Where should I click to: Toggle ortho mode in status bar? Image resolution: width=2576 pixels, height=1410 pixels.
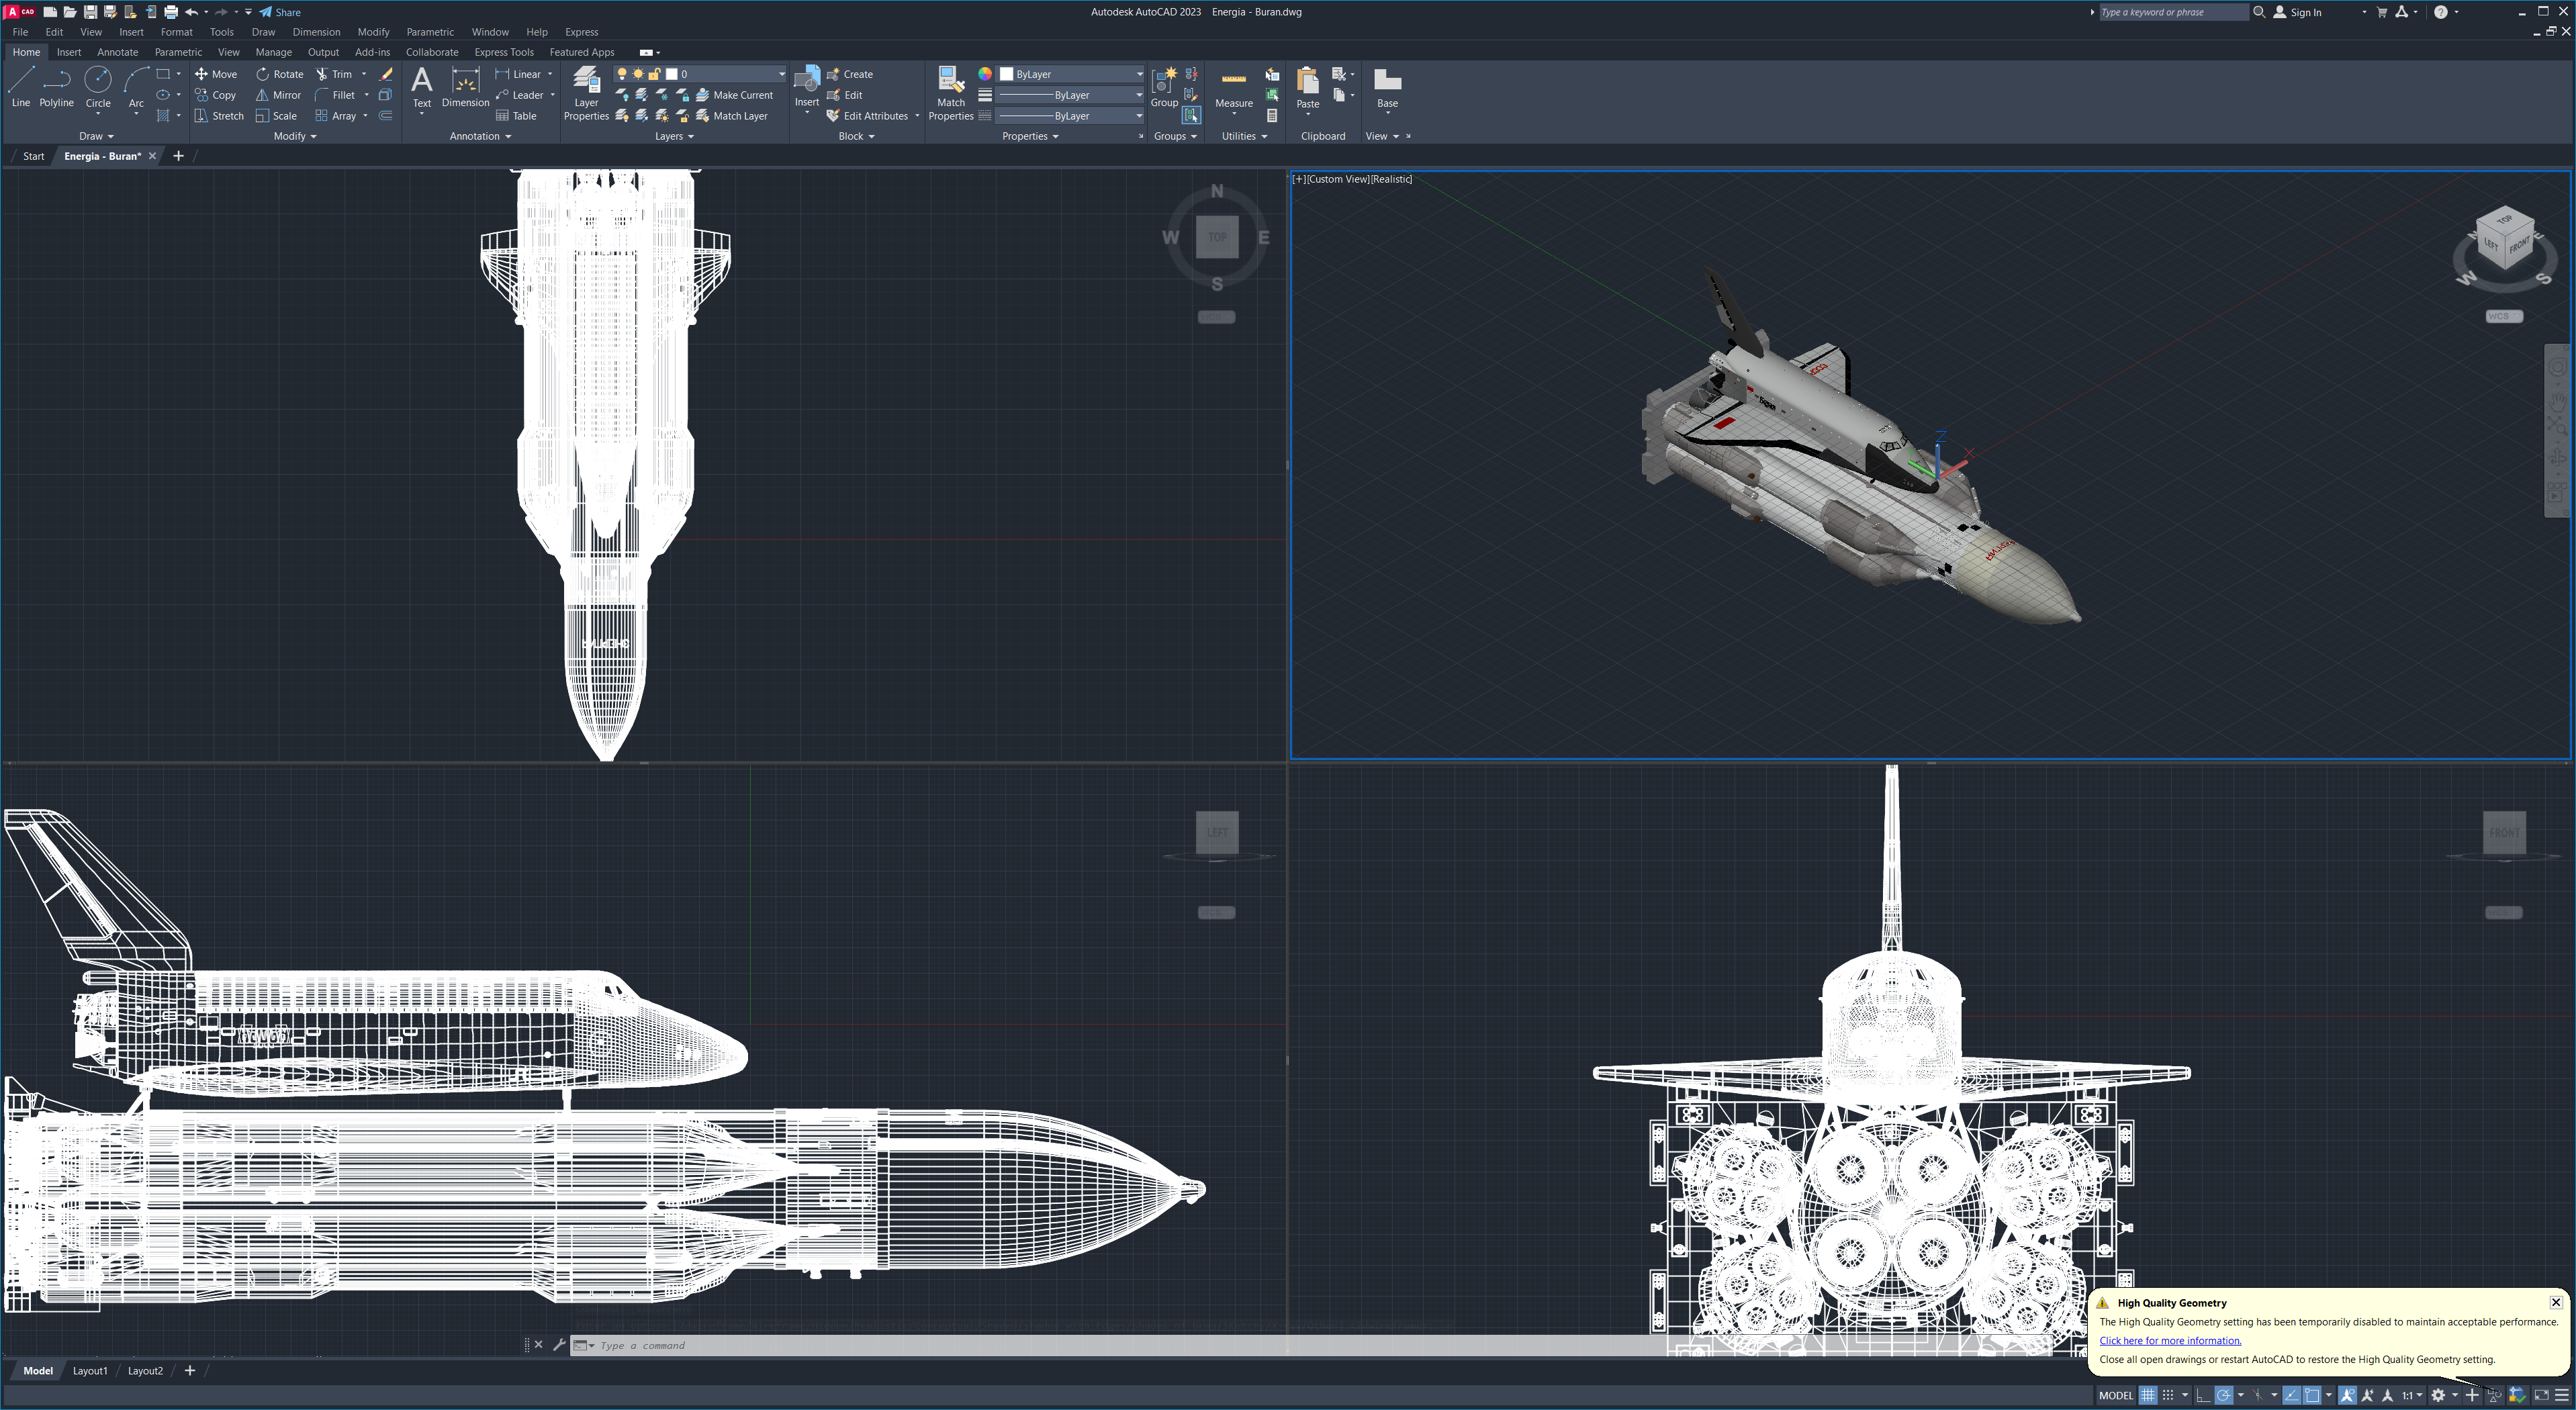coord(2204,1395)
